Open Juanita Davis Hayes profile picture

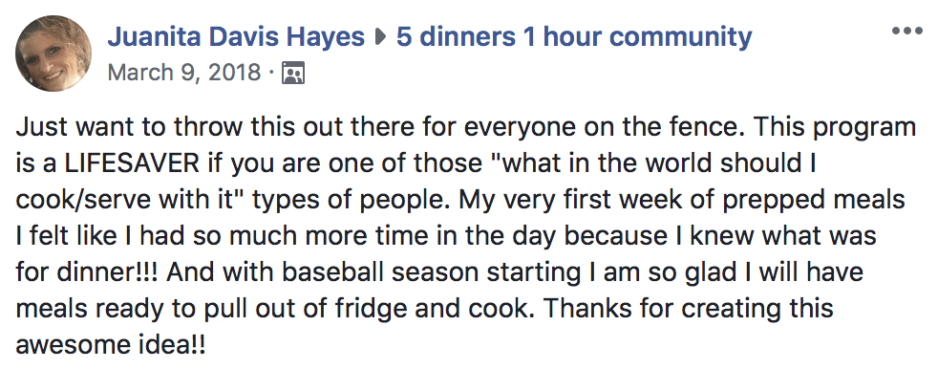coord(53,54)
